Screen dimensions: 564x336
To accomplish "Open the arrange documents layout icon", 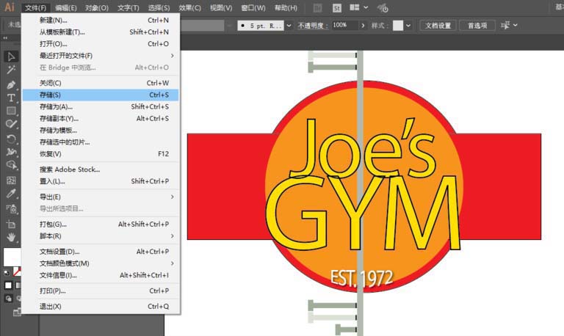I will (354, 7).
